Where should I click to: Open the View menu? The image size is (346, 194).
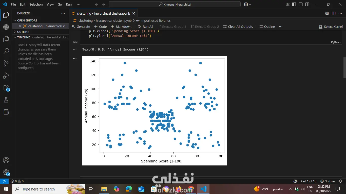(x=50, y=4)
